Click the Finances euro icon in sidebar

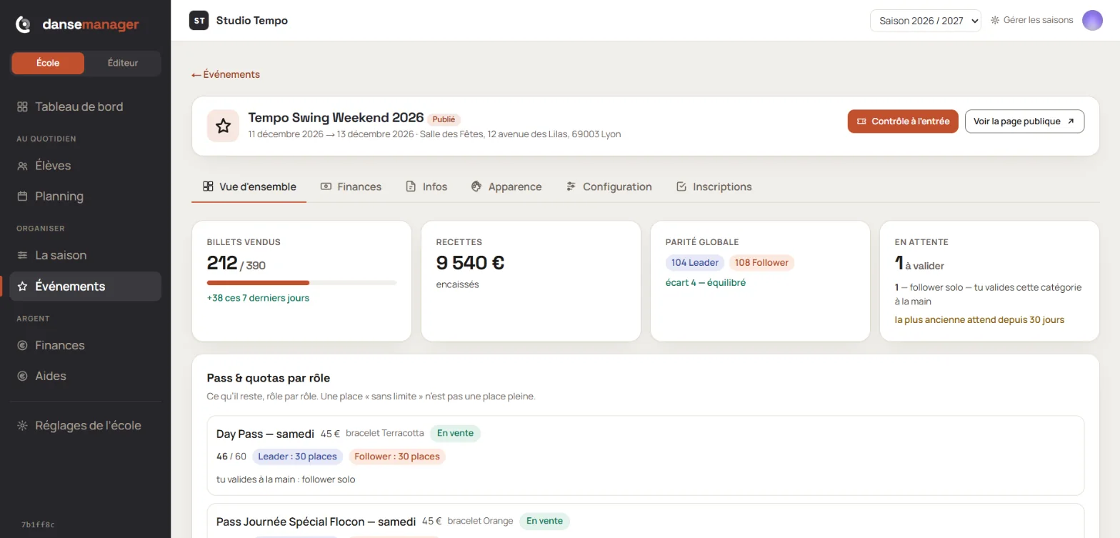(x=22, y=345)
